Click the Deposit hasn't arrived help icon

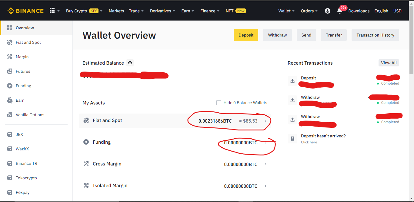292,139
